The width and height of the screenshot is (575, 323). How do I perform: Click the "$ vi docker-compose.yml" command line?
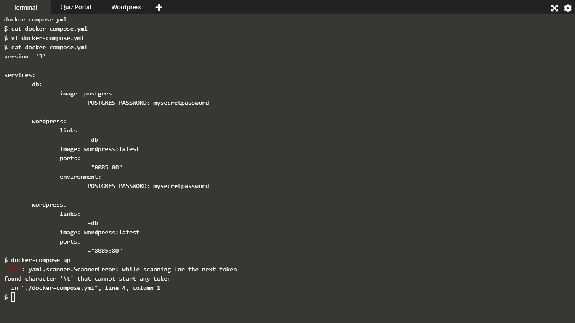44,38
